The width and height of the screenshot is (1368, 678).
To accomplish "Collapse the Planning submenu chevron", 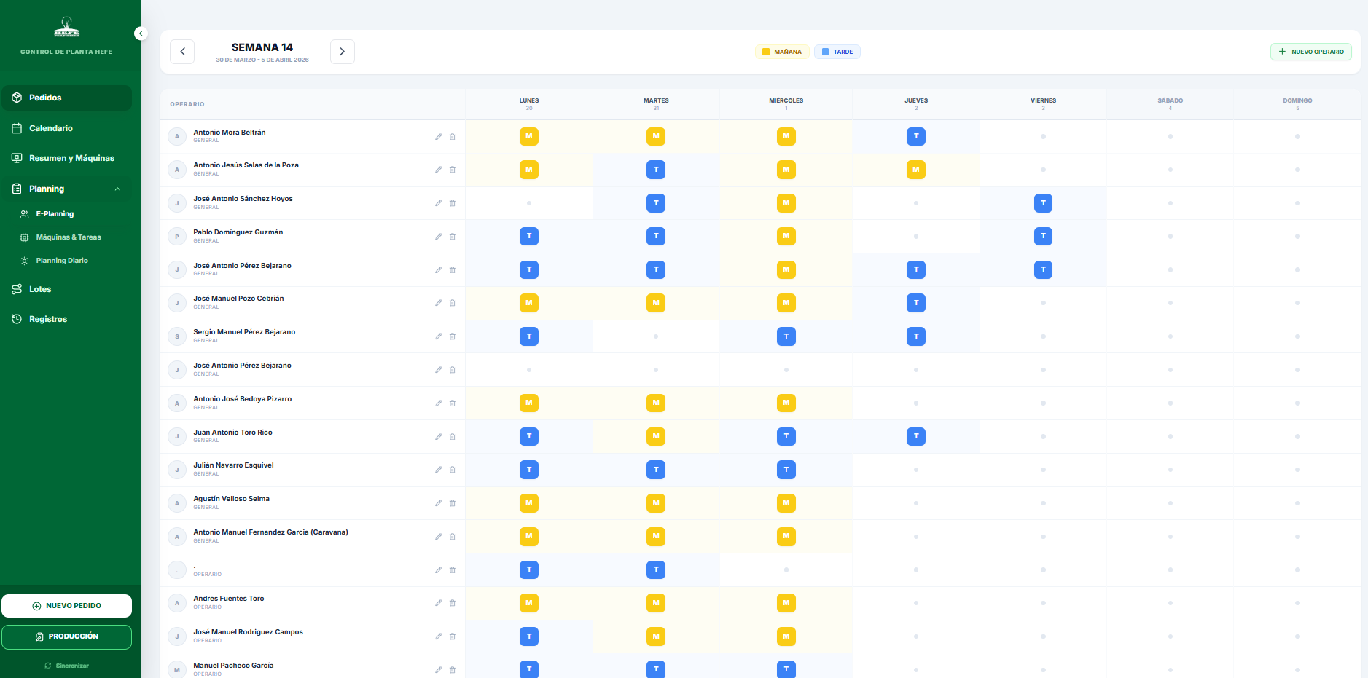I will [117, 189].
